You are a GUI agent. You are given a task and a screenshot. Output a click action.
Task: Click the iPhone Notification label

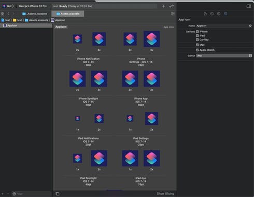click(88, 59)
